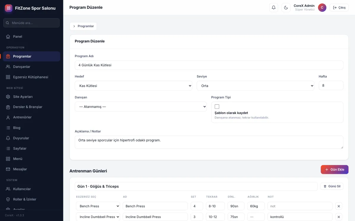Click the Mesajlar envelope icon

point(8,169)
